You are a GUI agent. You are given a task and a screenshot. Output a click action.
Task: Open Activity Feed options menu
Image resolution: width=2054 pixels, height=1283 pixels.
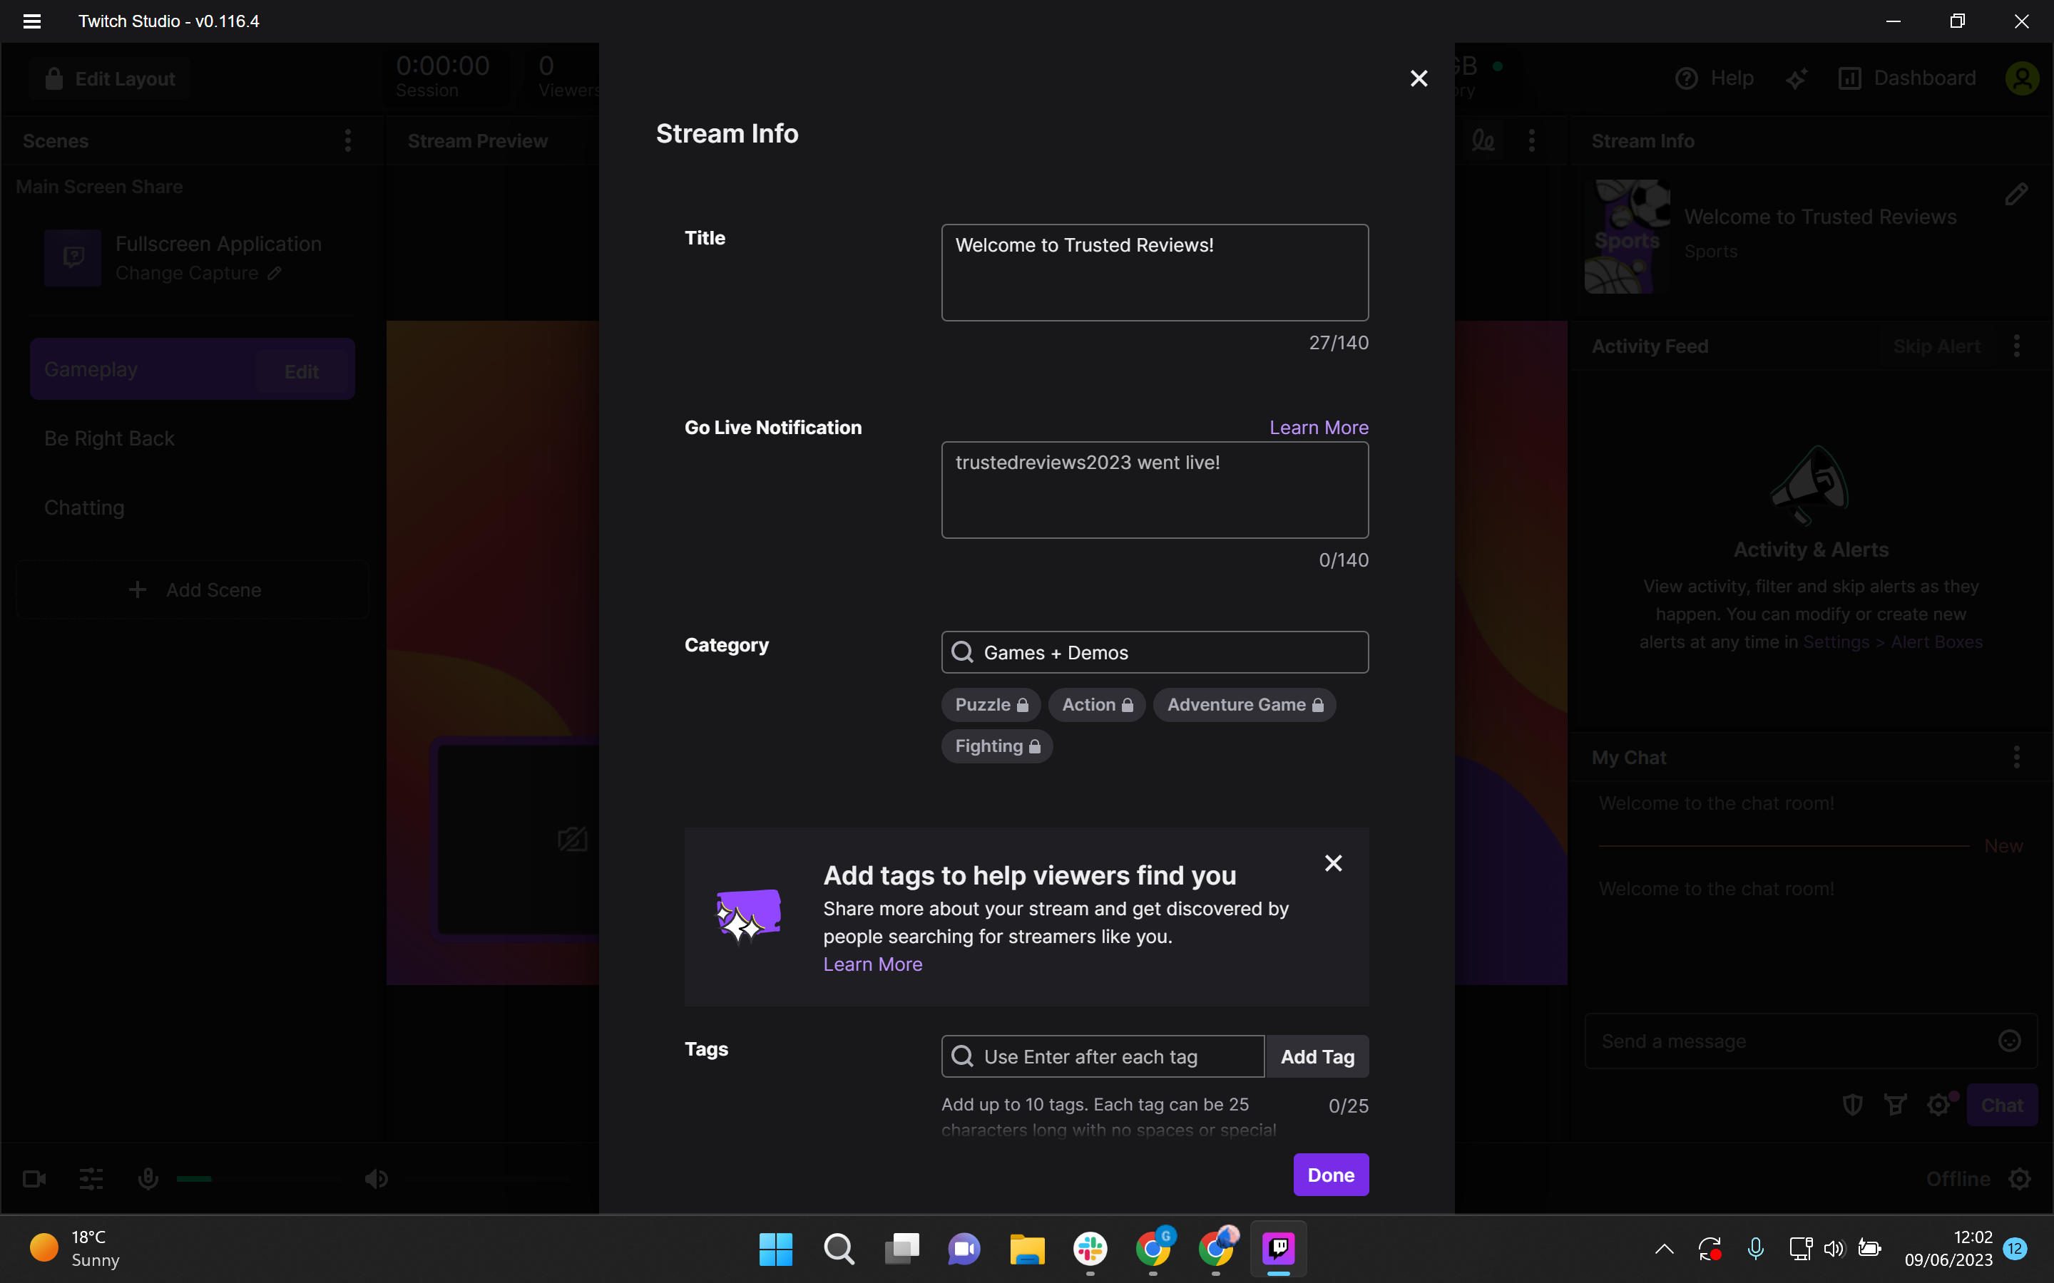tap(2017, 346)
